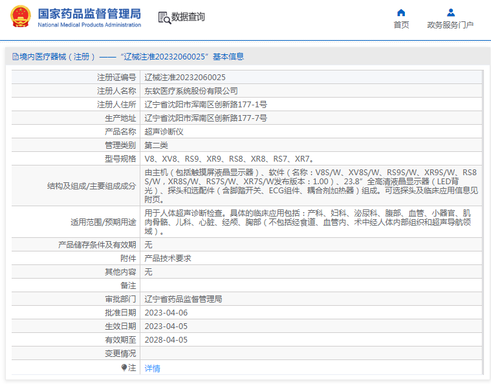Click the 适用范围/预期用途 label
Image resolution: width=491 pixels, height=384 pixels.
click(104, 222)
